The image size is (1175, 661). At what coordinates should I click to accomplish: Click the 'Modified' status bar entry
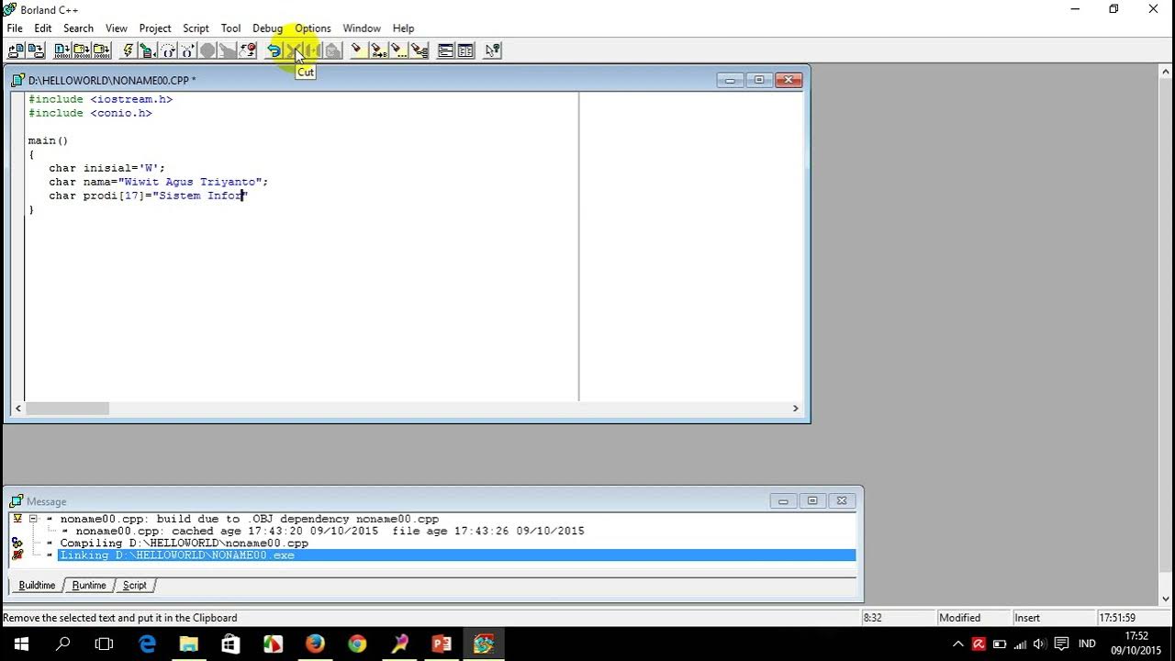959,618
